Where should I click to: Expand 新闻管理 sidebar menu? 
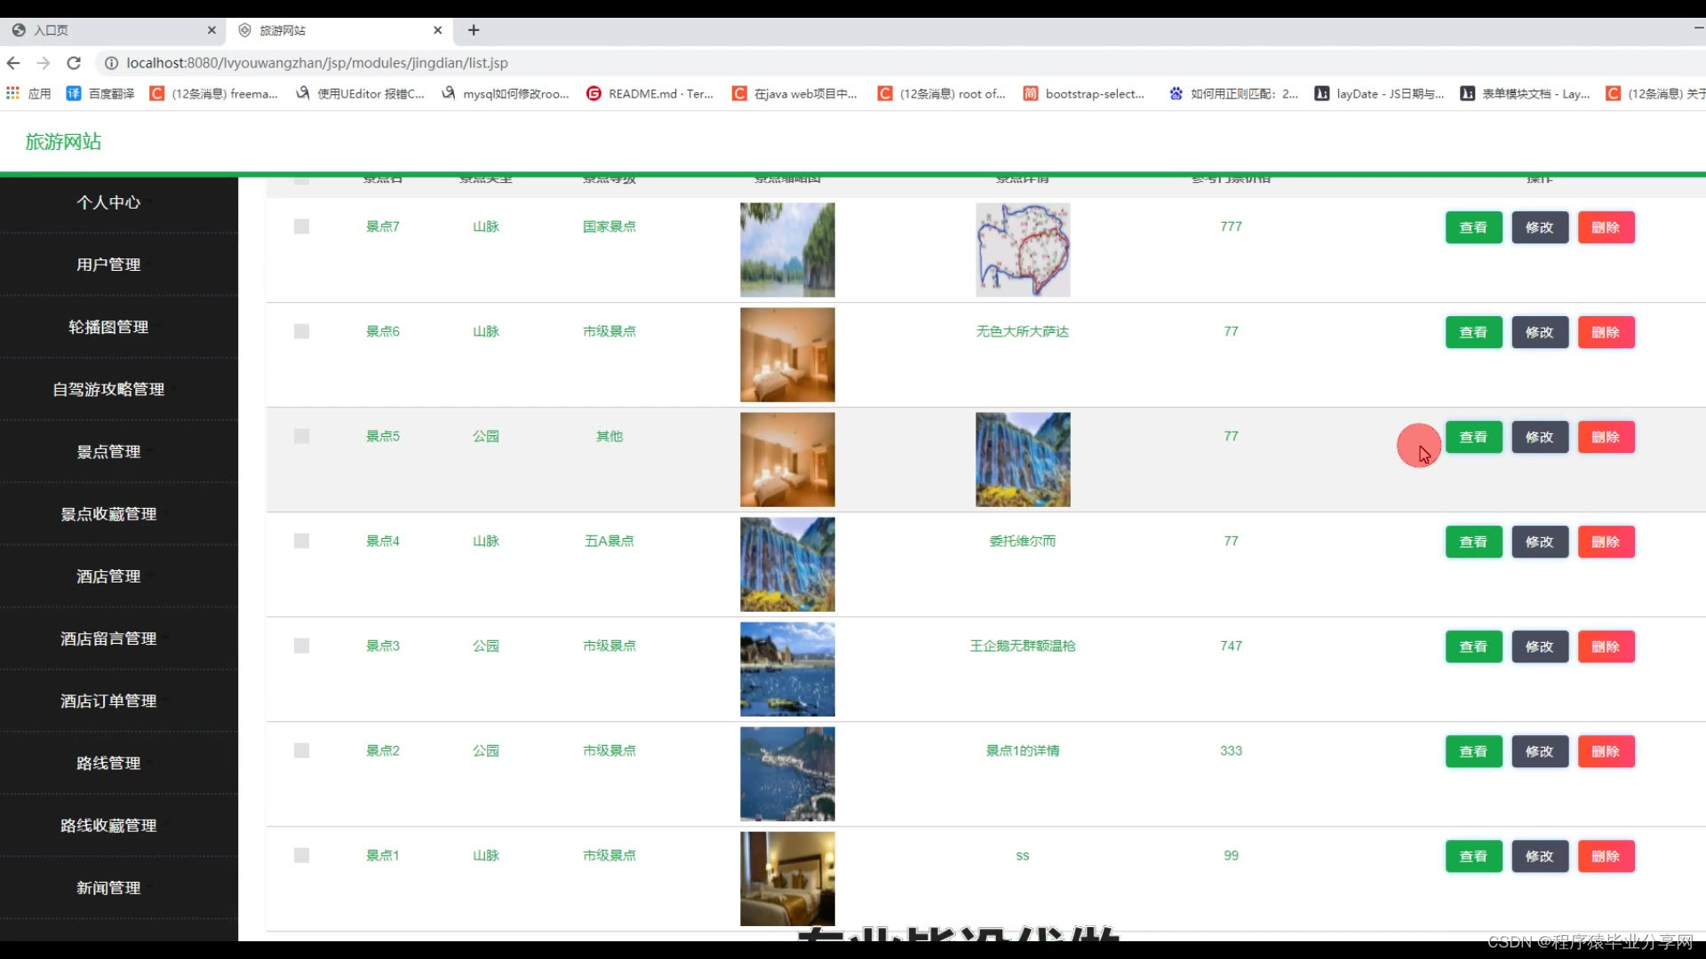point(108,888)
